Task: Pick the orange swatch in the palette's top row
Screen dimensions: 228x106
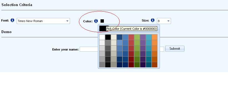Action: coord(154,37)
